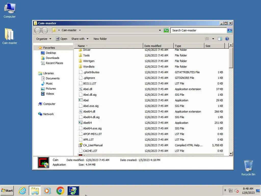Toggle the preview pane icon
The image size is (261, 196).
(x=220, y=39)
